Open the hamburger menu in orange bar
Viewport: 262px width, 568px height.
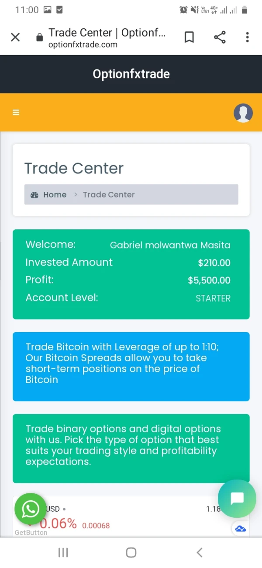tap(16, 112)
